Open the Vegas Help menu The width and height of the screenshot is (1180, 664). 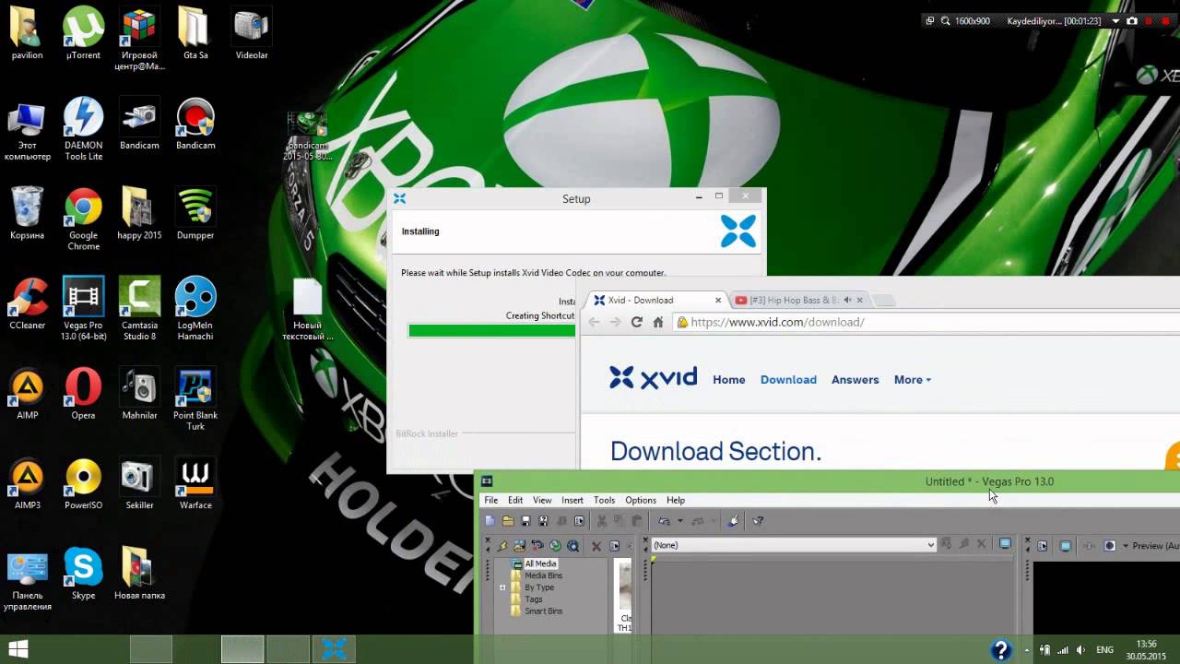click(676, 500)
